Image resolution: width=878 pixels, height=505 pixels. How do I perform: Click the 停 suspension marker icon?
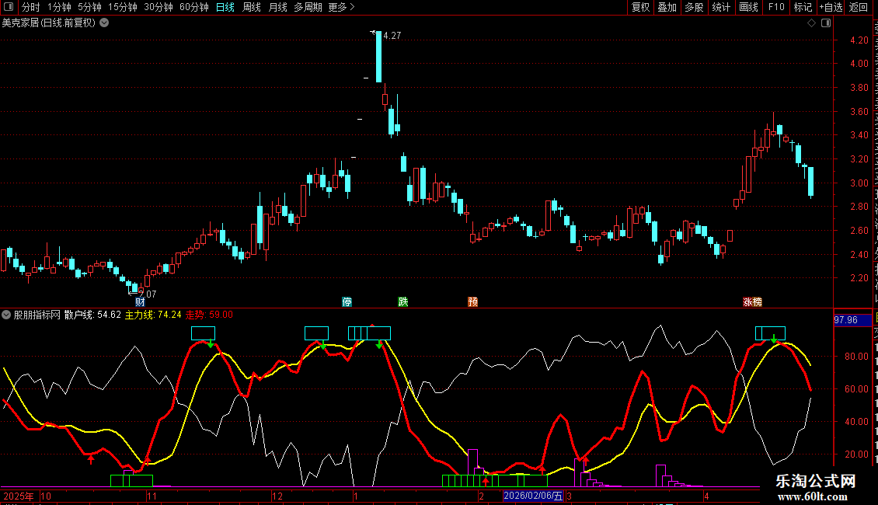[x=347, y=302]
